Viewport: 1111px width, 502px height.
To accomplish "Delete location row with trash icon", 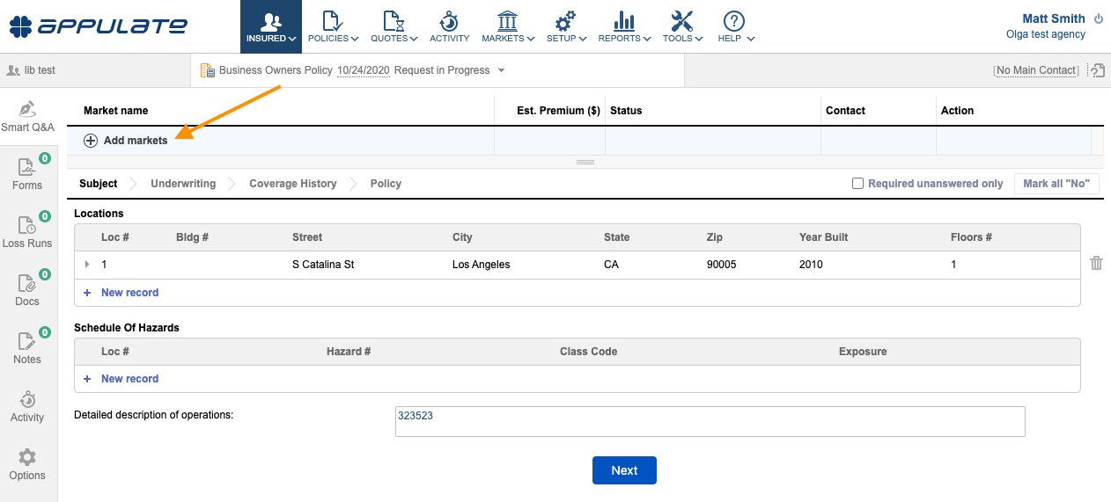I will [x=1096, y=263].
